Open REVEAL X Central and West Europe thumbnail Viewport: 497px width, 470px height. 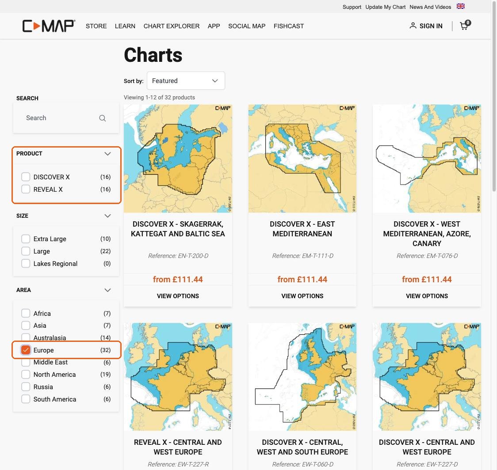click(x=178, y=376)
